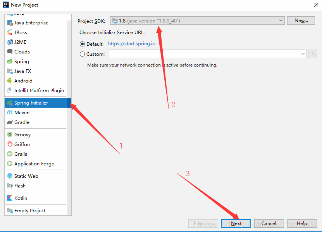
Task: Close the New Project dialog
Action: coord(316,5)
